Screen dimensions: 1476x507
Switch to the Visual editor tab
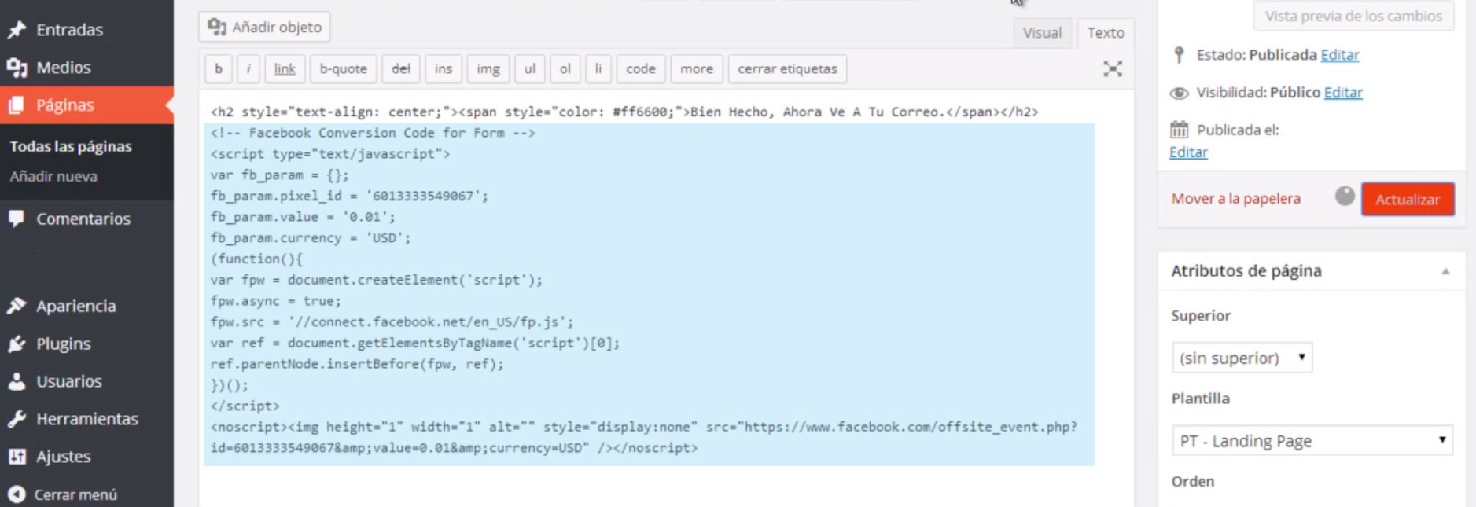[1043, 33]
